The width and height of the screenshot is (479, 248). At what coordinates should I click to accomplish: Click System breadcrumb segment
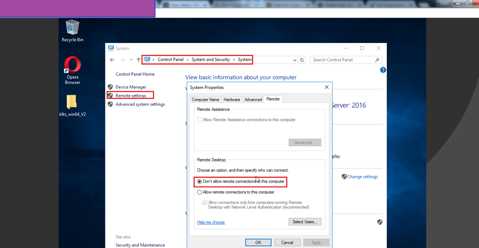(245, 59)
